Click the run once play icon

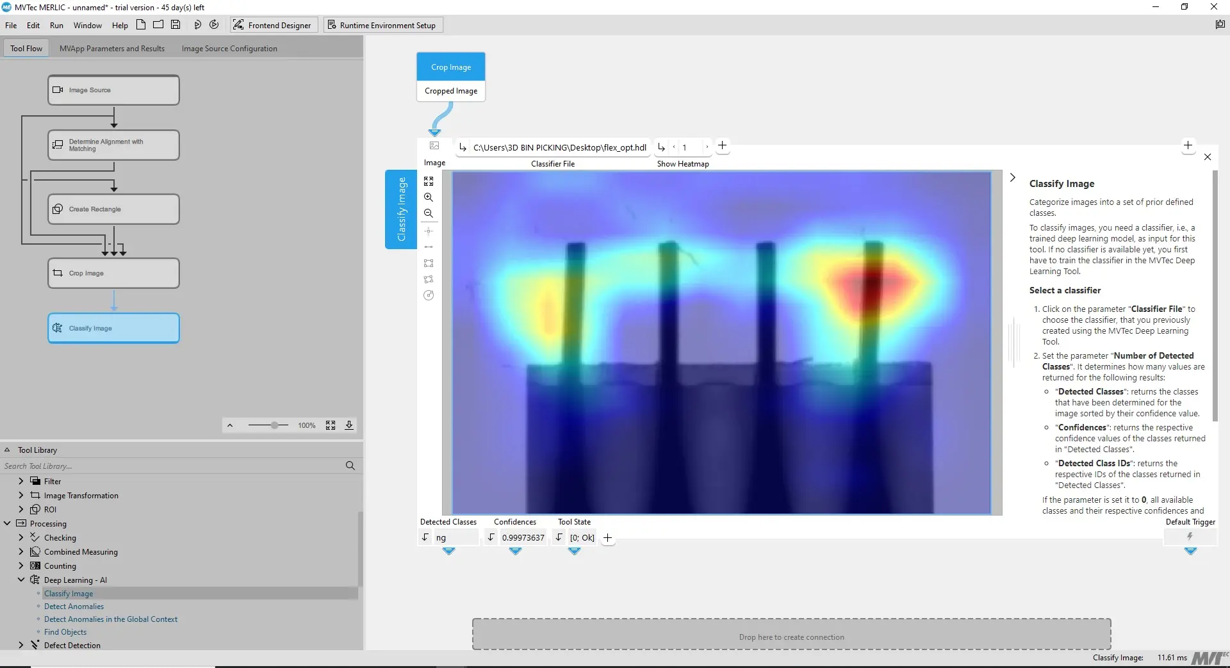(x=197, y=25)
